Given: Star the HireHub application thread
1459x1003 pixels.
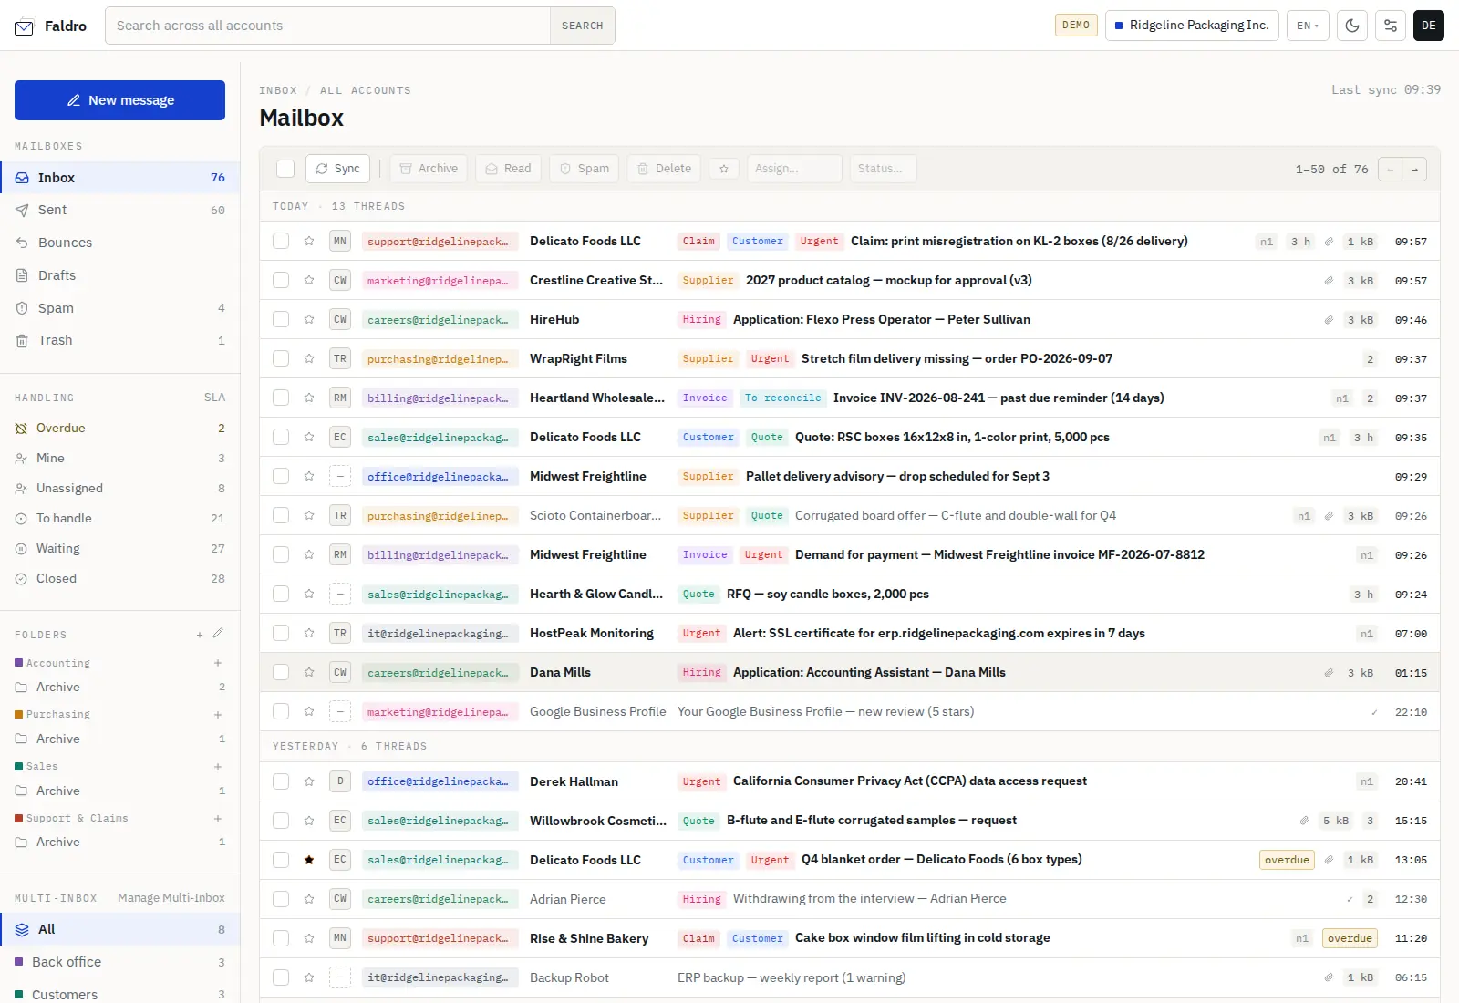Looking at the screenshot, I should tap(309, 319).
